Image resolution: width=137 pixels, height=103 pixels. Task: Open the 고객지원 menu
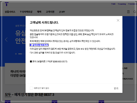coord(50,12)
